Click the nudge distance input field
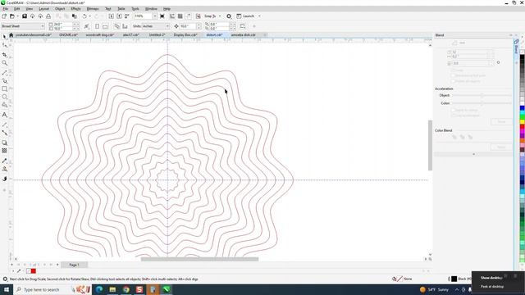This screenshot has width=525, height=295. click(188, 26)
